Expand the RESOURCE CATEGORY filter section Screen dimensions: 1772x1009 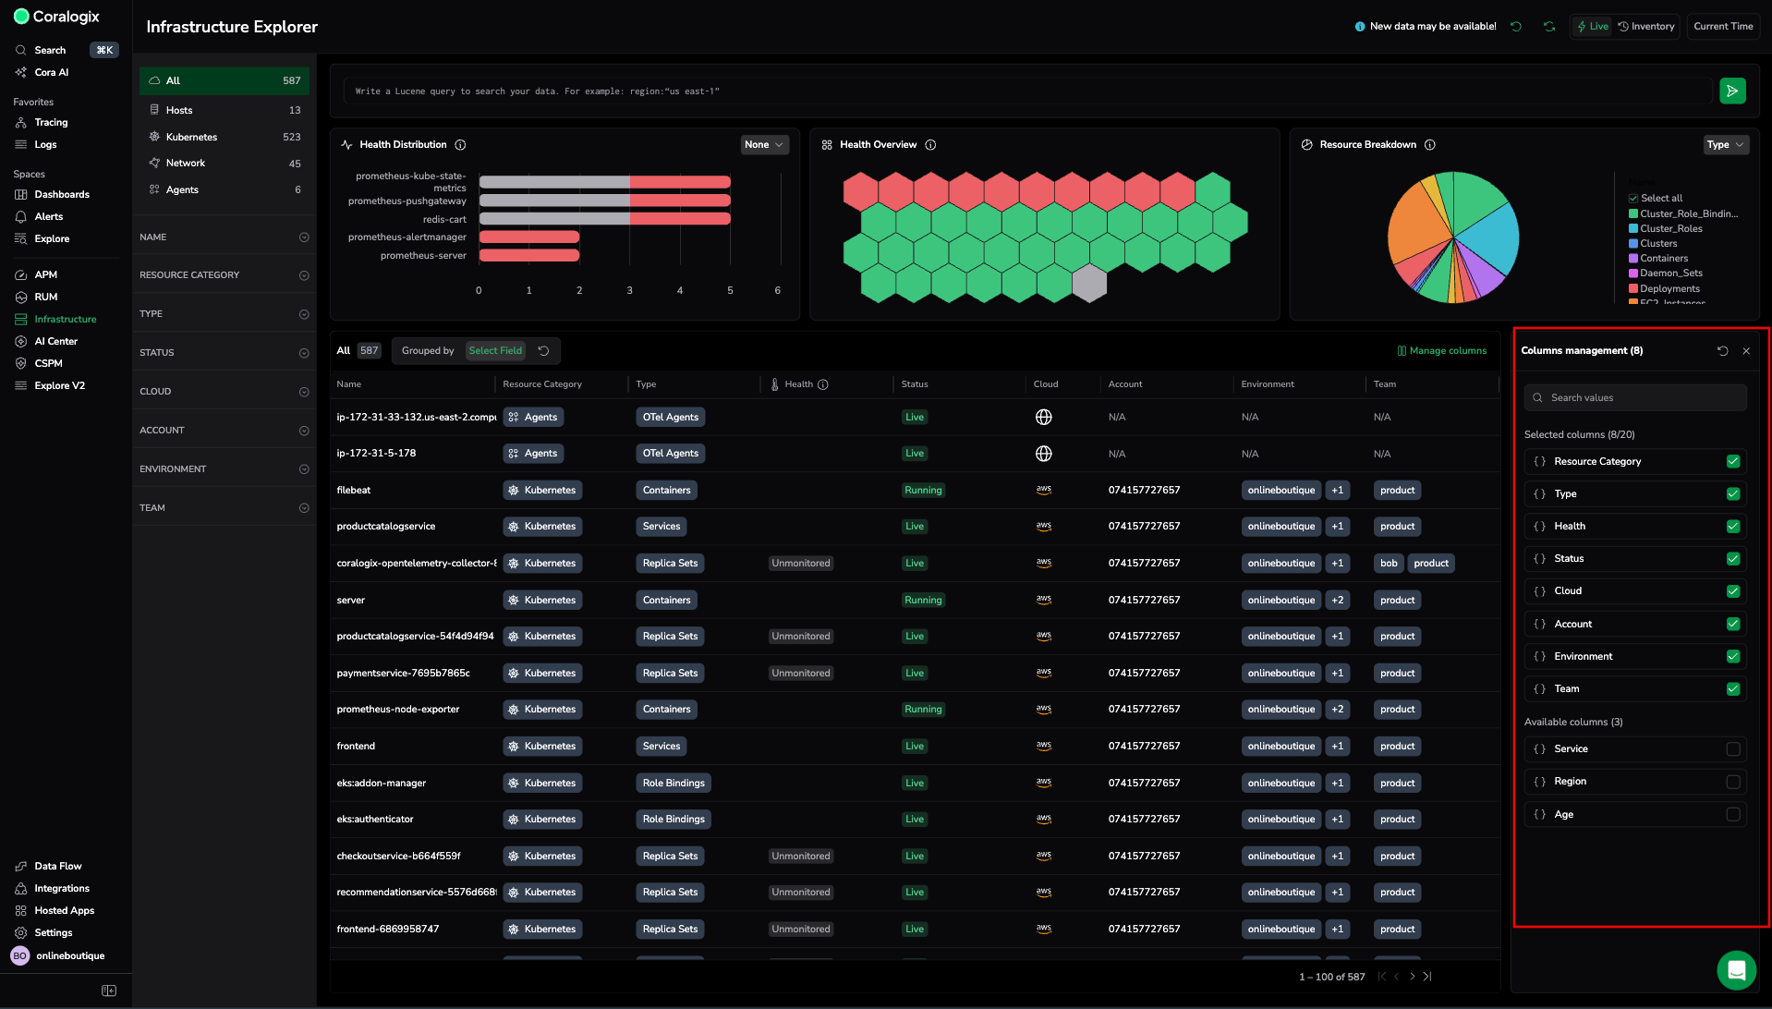tap(304, 275)
